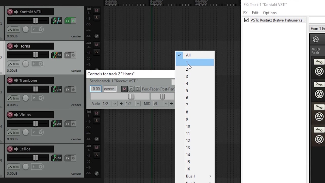This screenshot has height=183, width=325.
Task: Open the FX chain on Kontakt VSTI track
Action: (68, 21)
